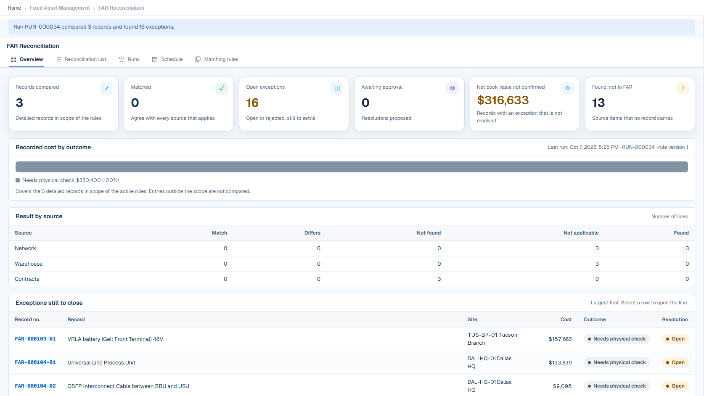Select the Matched summary card
This screenshot has width=704, height=396.
(179, 104)
